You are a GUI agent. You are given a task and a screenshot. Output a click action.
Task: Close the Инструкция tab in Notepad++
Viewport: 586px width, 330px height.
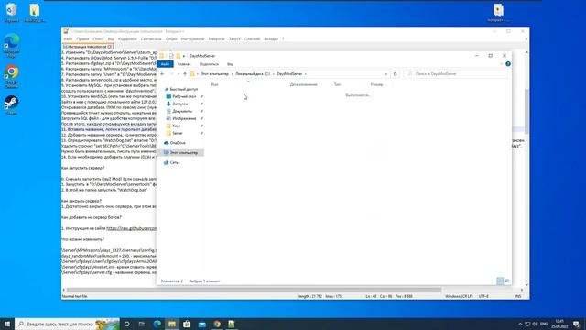point(110,47)
